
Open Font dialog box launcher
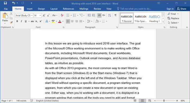(x=63, y=27)
